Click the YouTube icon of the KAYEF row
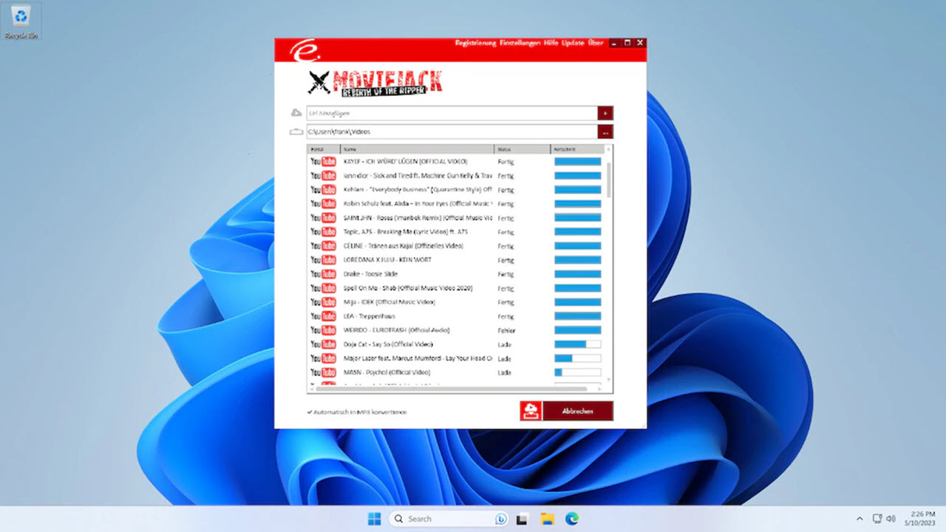The width and height of the screenshot is (946, 532). point(323,162)
